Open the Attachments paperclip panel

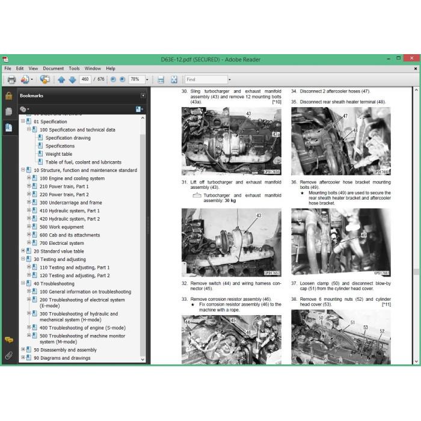click(8, 356)
